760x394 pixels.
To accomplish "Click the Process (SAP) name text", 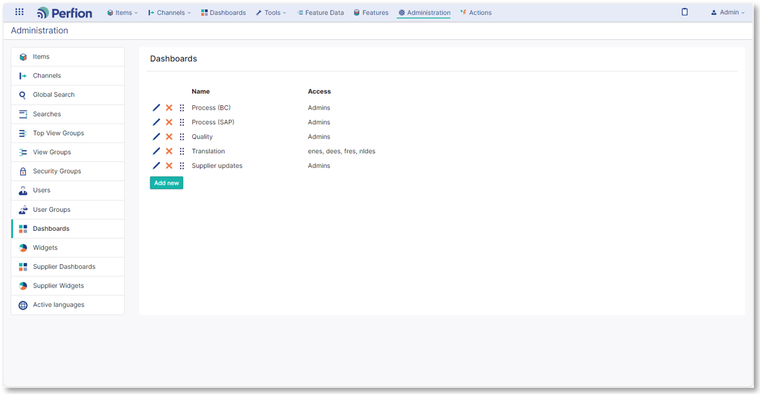I will click(213, 122).
